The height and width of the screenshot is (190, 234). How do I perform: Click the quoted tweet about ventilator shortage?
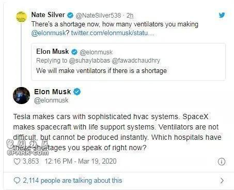[129, 62]
